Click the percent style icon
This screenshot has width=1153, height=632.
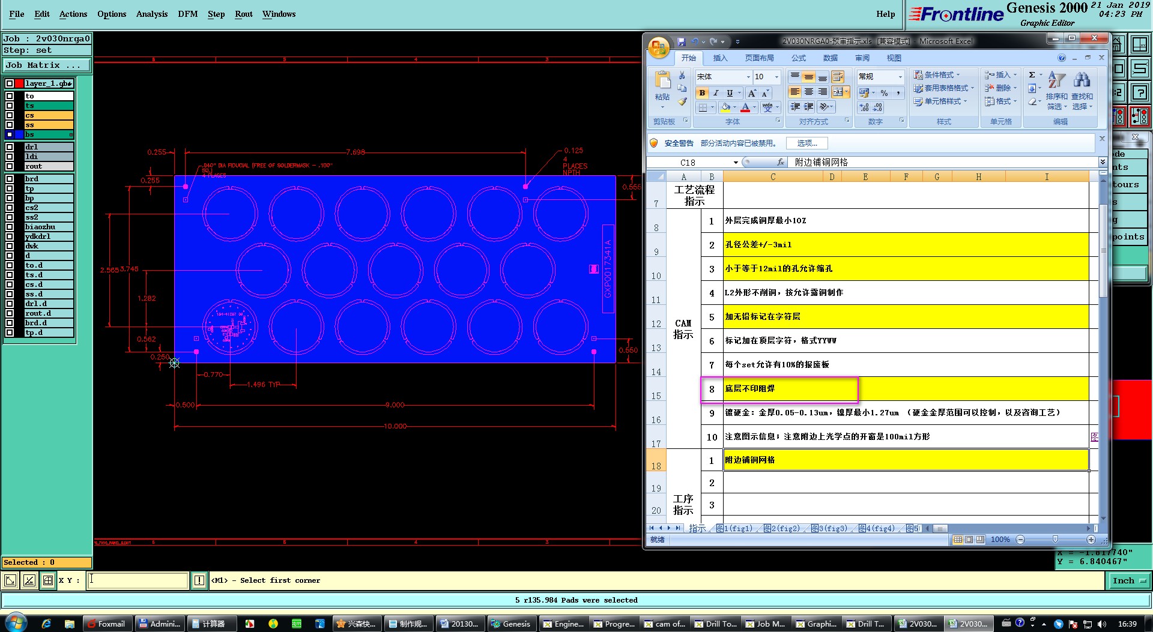point(884,93)
